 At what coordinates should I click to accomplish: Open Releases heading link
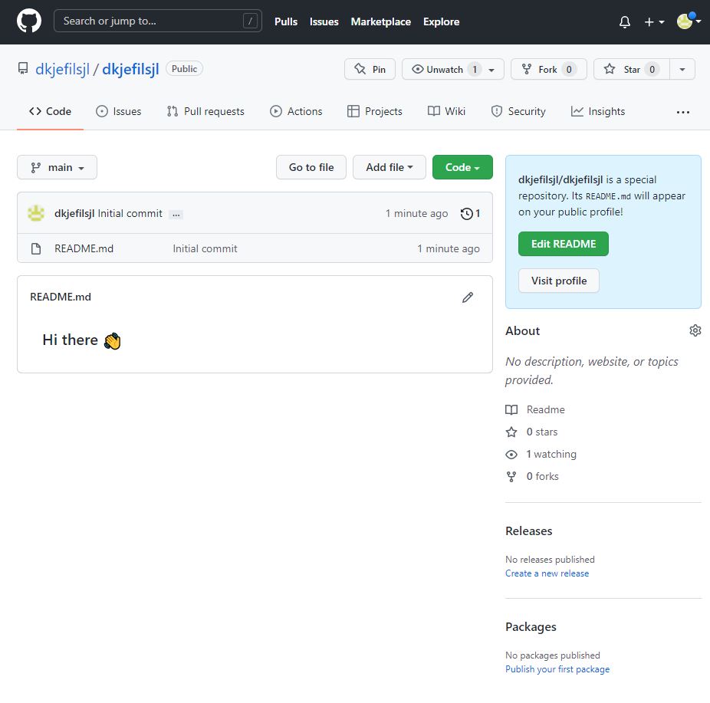[x=528, y=531]
